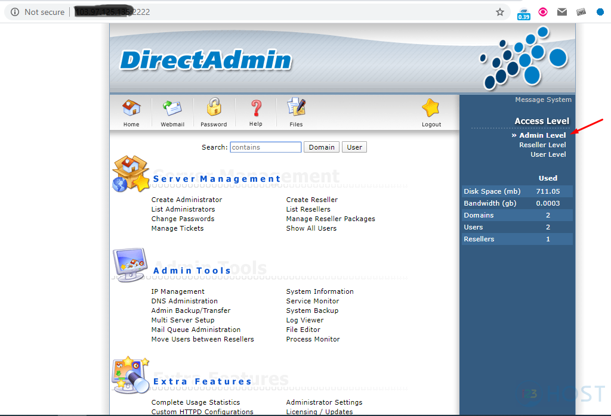This screenshot has width=611, height=416.
Task: Open Manage Reseller Packages link
Action: [x=331, y=219]
